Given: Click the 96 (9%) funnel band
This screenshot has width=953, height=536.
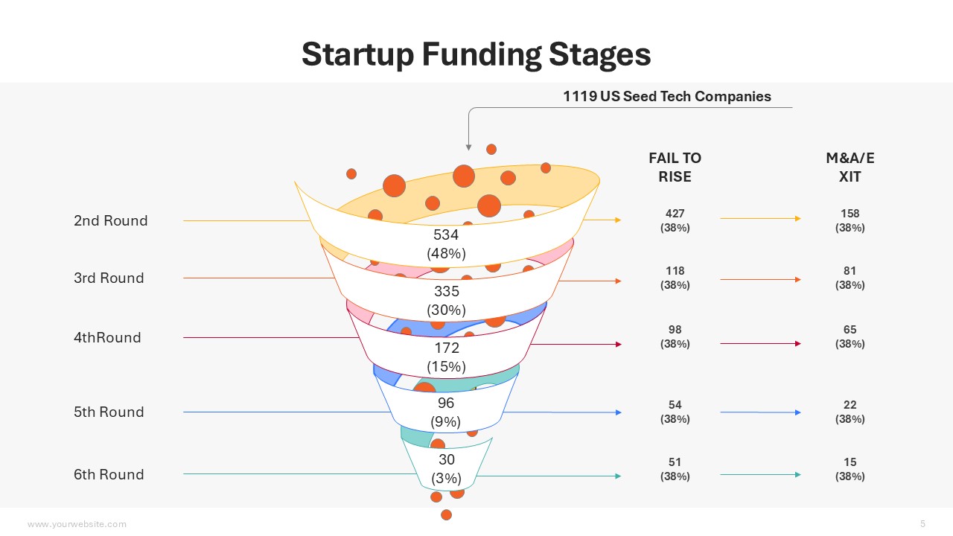Looking at the screenshot, I should 446,412.
